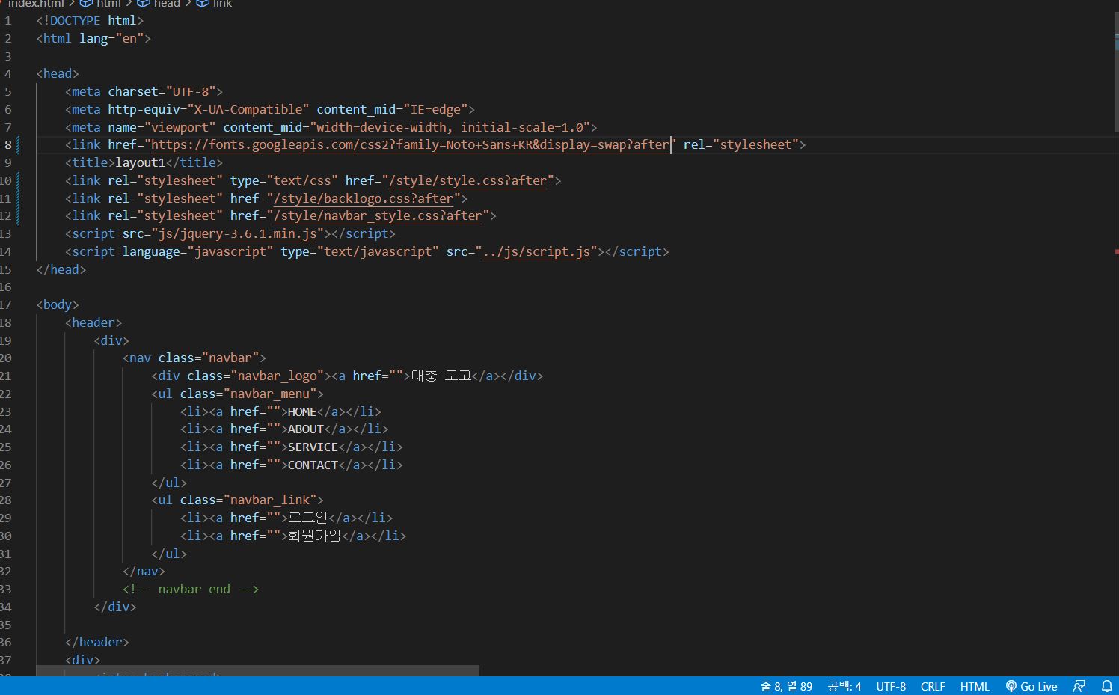Click the 줄 8, 열 89 cursor position

tap(786, 686)
